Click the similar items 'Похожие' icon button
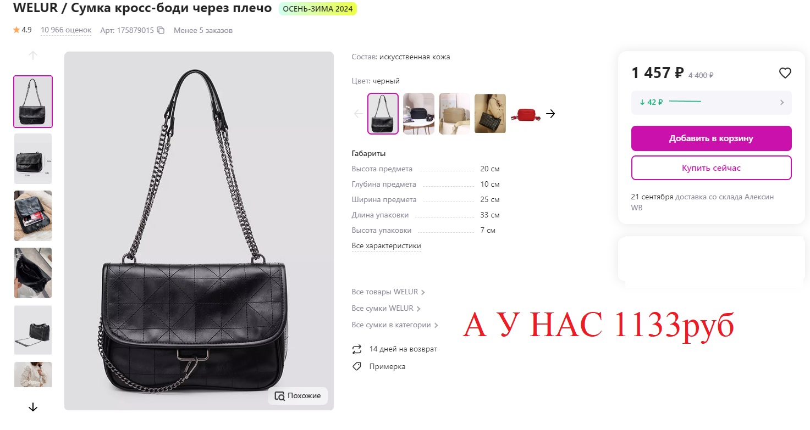Viewport: 810px width, 430px height. pyautogui.click(x=297, y=395)
